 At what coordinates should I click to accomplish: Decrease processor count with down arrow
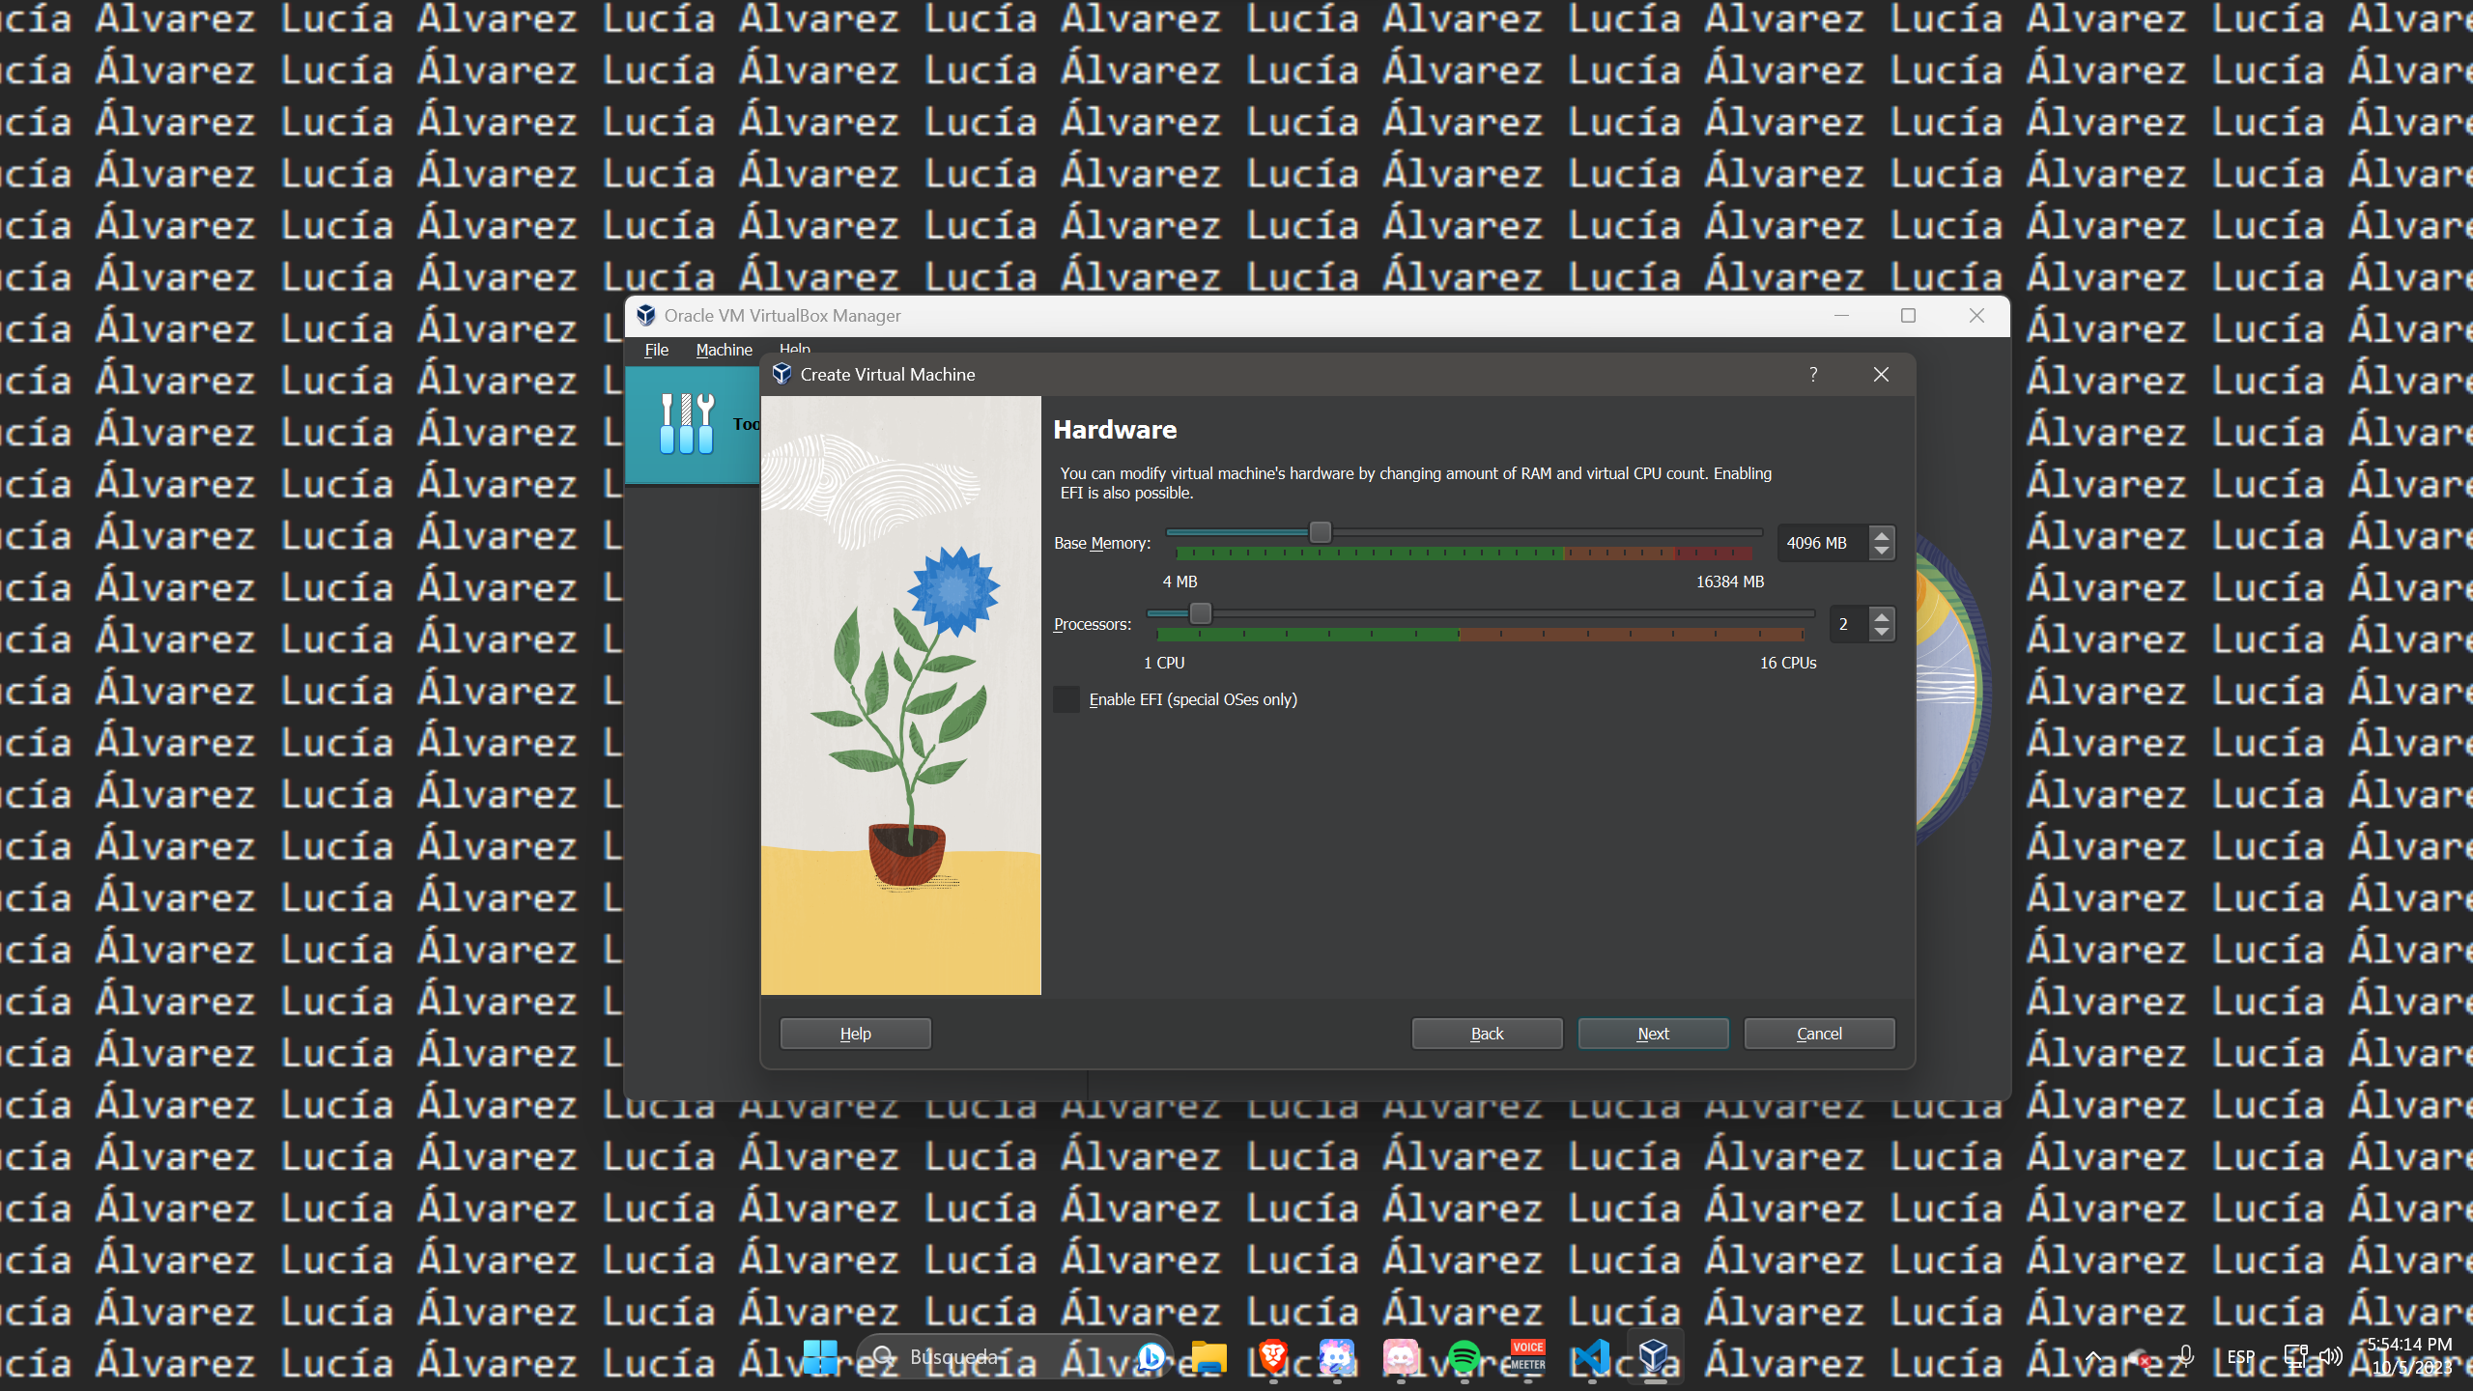(x=1881, y=632)
